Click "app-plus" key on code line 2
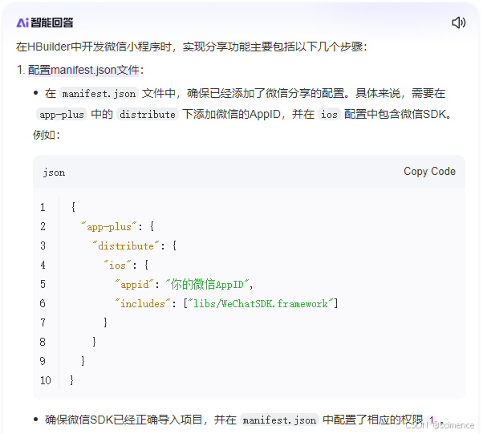The width and height of the screenshot is (483, 434). point(109,227)
